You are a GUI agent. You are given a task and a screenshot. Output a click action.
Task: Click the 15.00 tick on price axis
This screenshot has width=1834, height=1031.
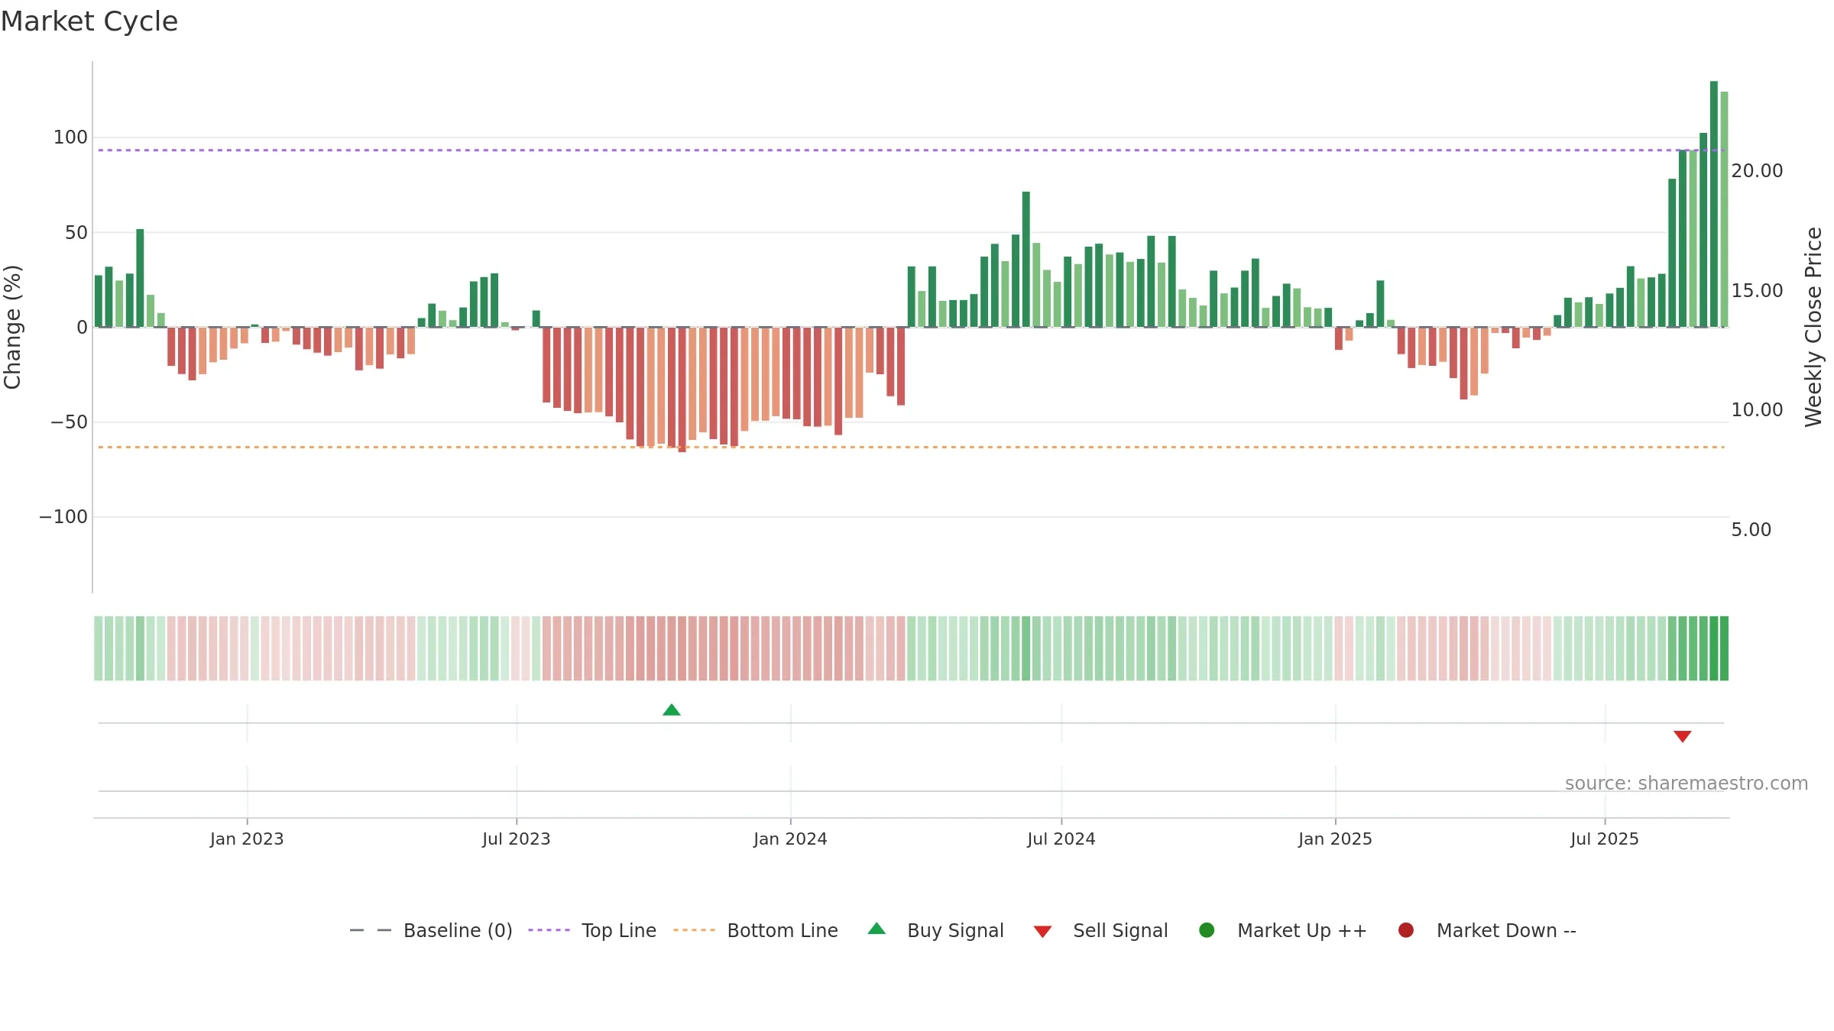click(x=1757, y=291)
